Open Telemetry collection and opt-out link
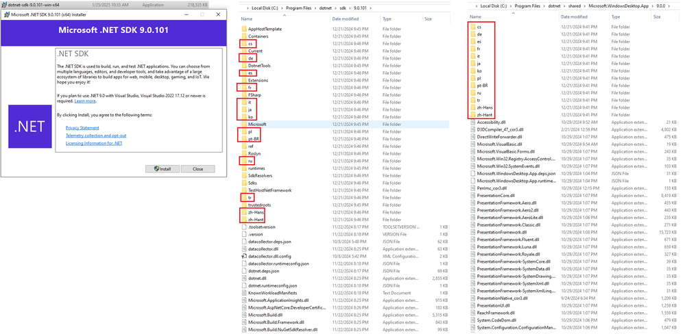 point(96,136)
